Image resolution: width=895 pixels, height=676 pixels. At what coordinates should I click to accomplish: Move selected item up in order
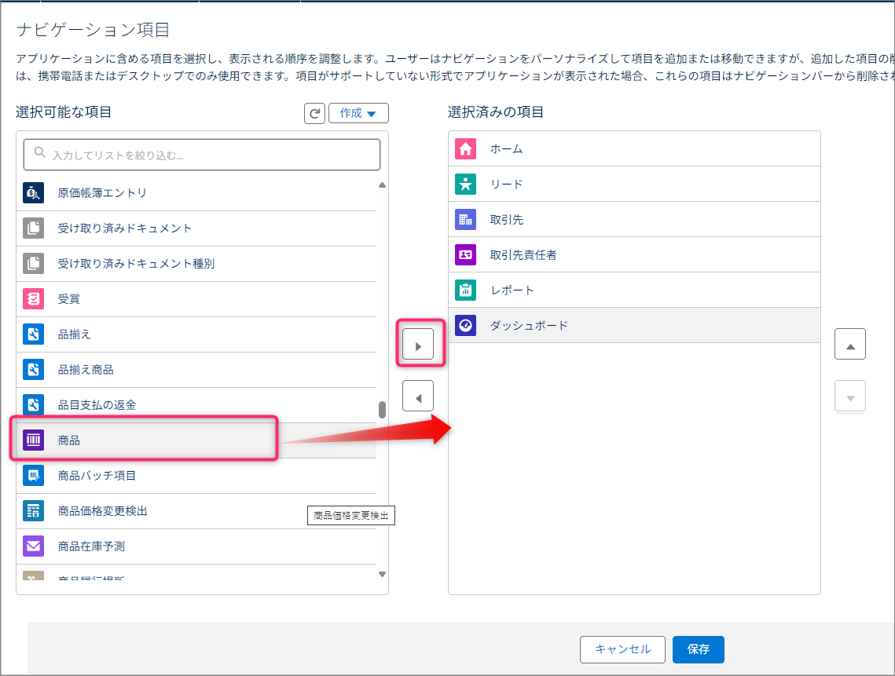coord(849,345)
